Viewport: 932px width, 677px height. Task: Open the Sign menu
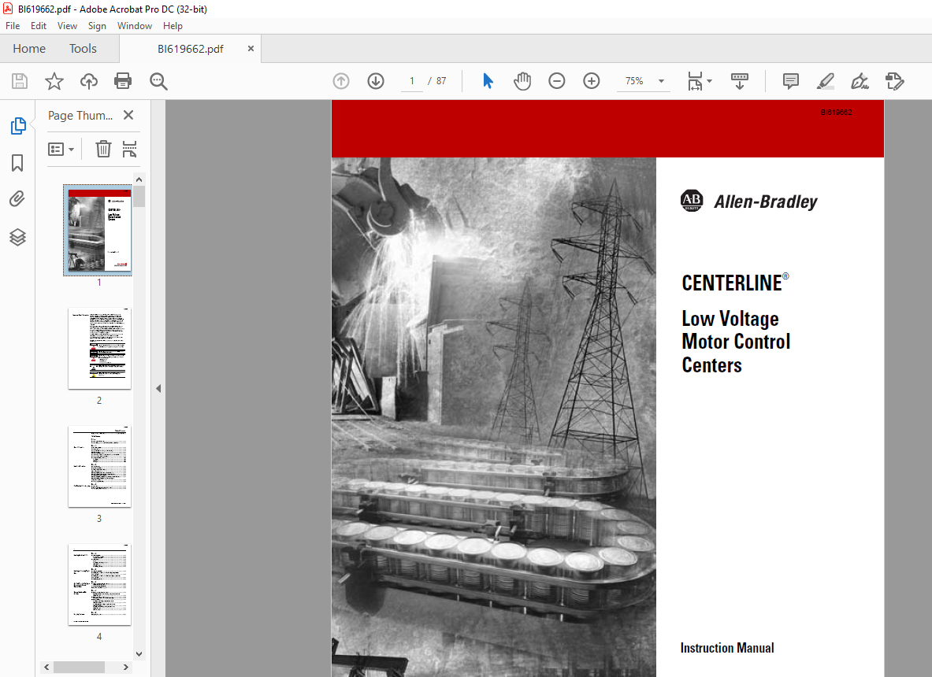pyautogui.click(x=97, y=25)
